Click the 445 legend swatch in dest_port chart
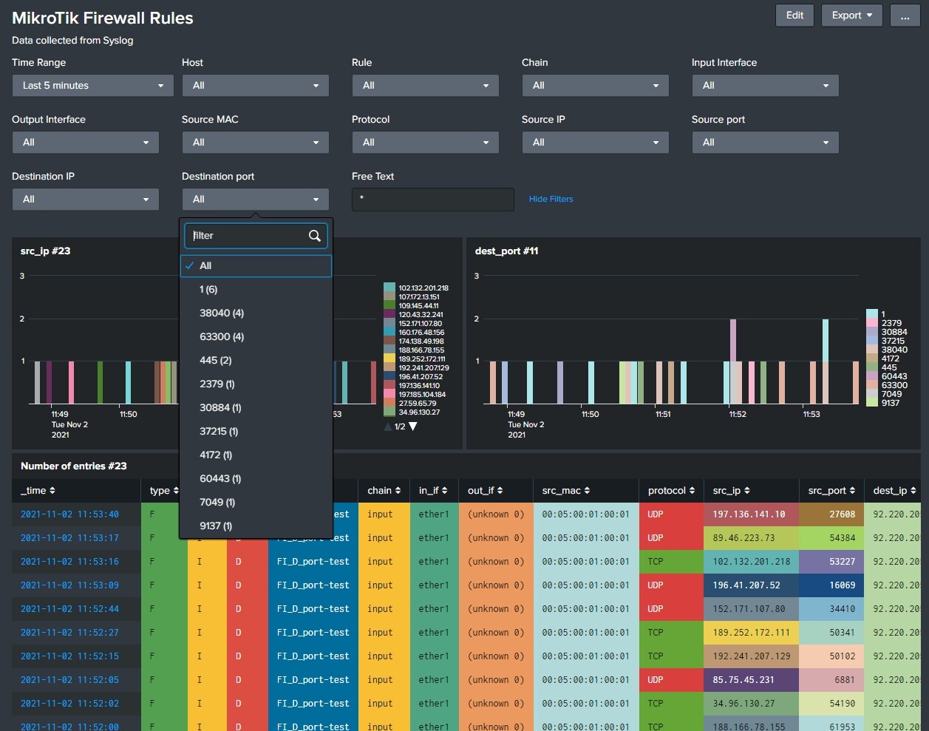 point(872,367)
